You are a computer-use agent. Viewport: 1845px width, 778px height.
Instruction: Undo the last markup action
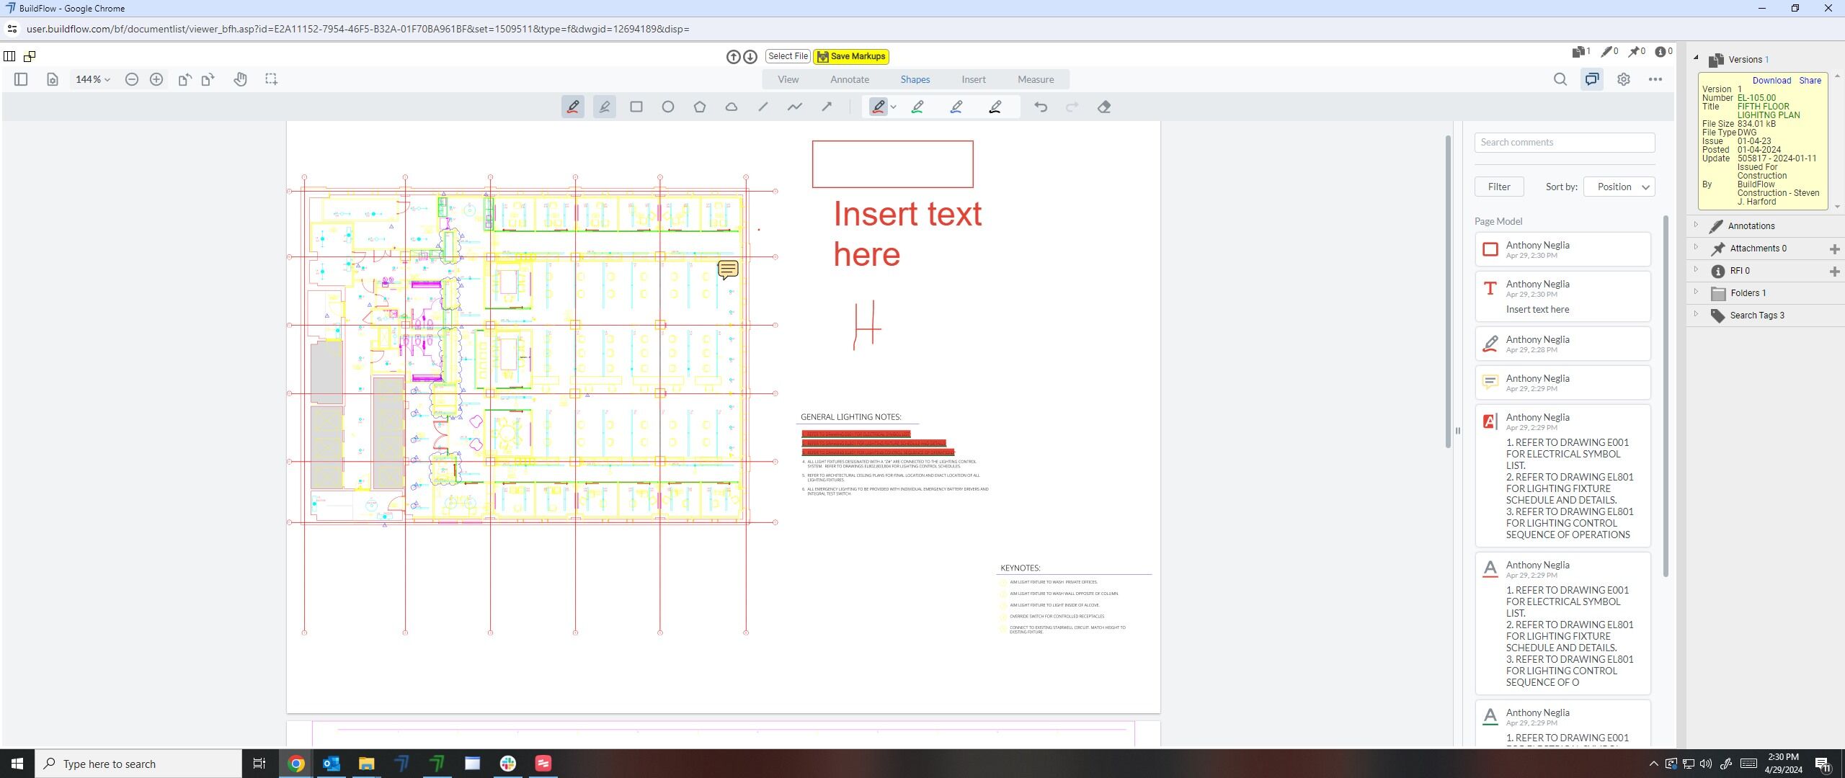1040,107
